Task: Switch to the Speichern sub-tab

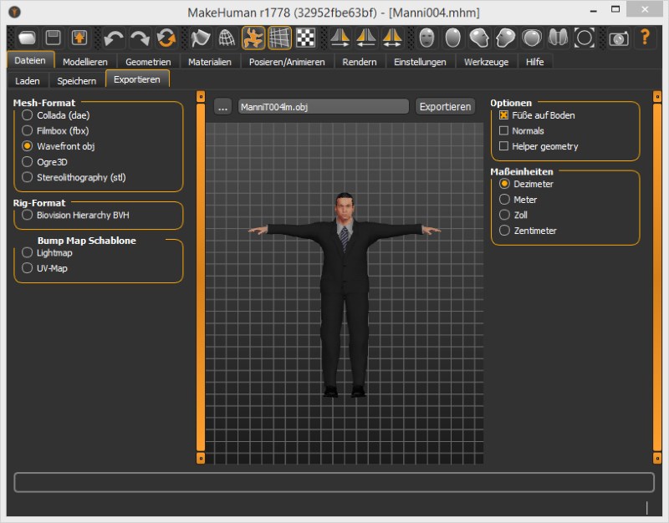Action: pyautogui.click(x=77, y=81)
